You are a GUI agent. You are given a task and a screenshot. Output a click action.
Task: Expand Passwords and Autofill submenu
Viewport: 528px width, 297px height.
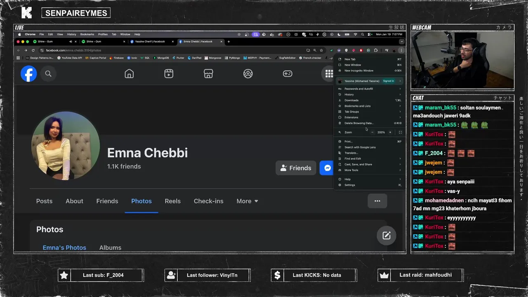coord(369,89)
